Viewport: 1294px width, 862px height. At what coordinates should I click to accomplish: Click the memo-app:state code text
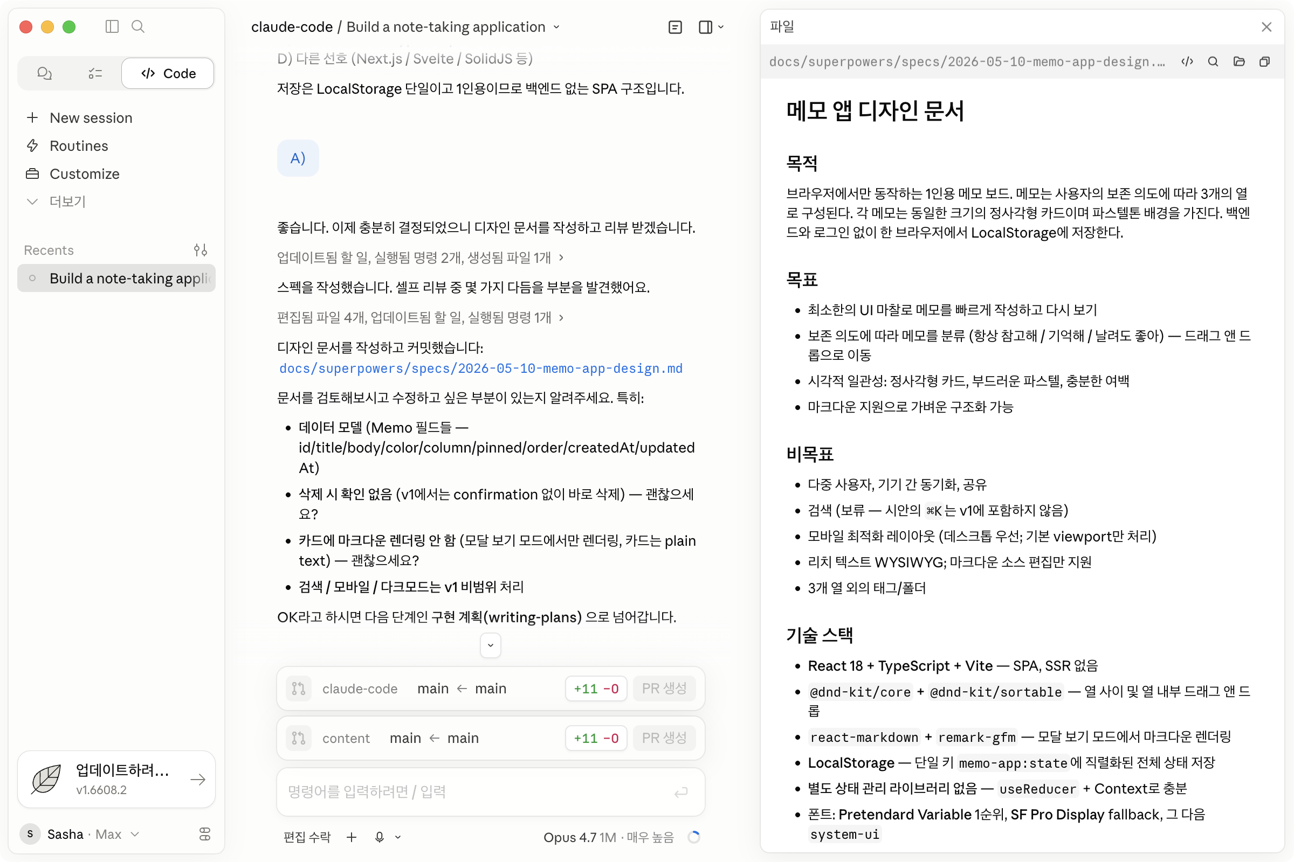1013,763
